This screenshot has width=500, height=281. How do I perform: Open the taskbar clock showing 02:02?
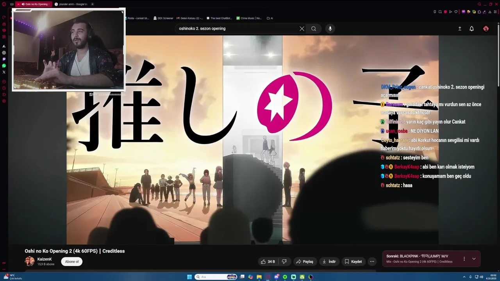tap(491, 277)
